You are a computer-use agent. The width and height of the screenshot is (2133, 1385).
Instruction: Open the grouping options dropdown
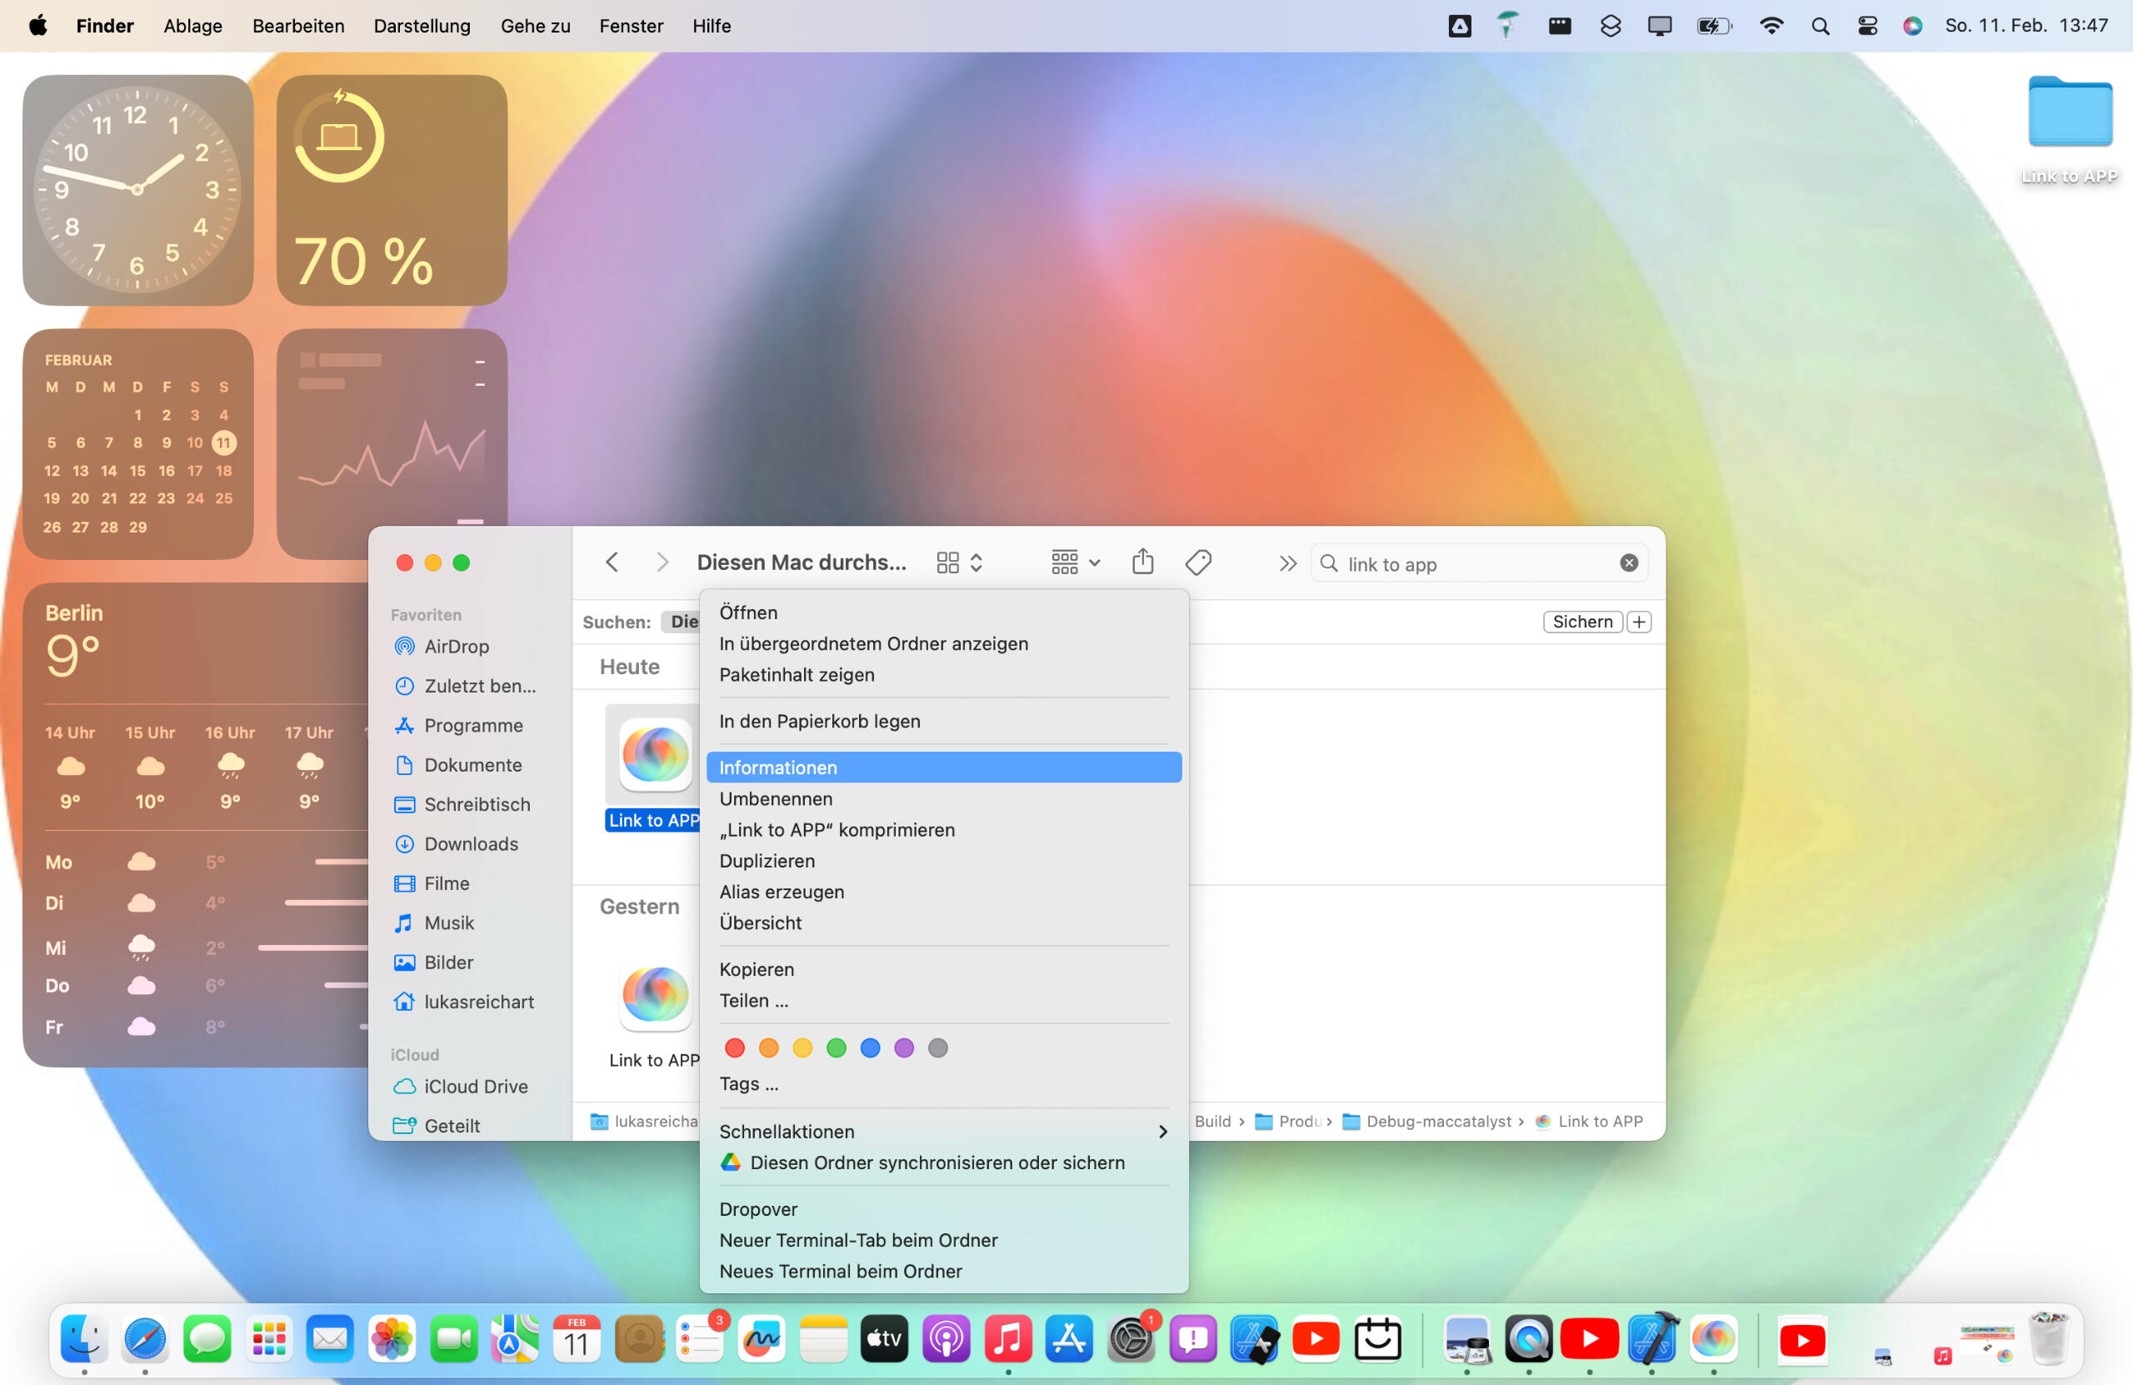1075,563
